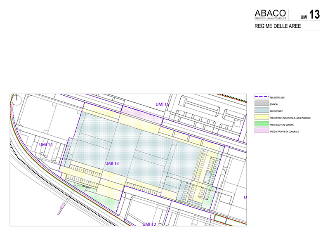Select the pink Aree di Proprietà Comunale swatch

(261, 131)
